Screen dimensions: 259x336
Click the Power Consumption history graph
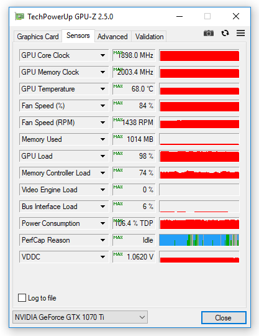pyautogui.click(x=199, y=223)
